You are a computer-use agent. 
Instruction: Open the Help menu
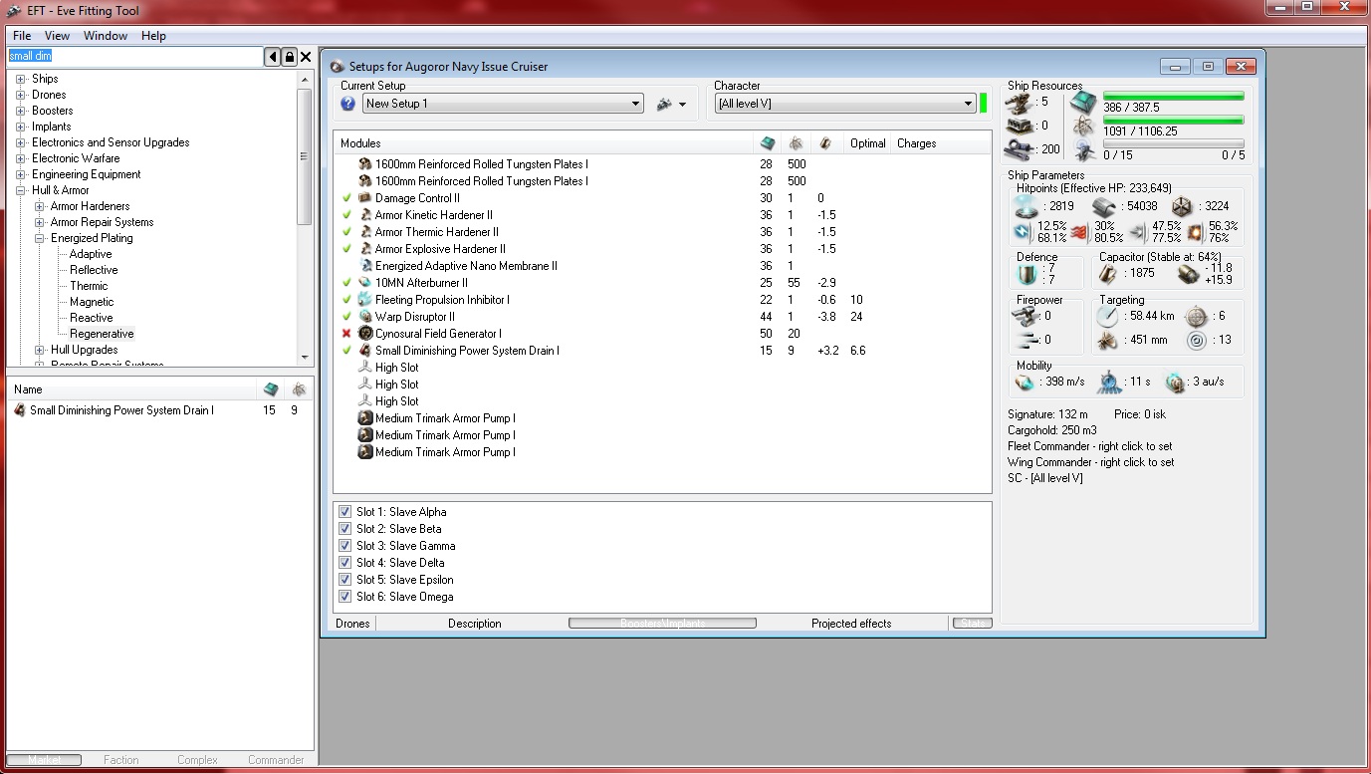pos(153,36)
